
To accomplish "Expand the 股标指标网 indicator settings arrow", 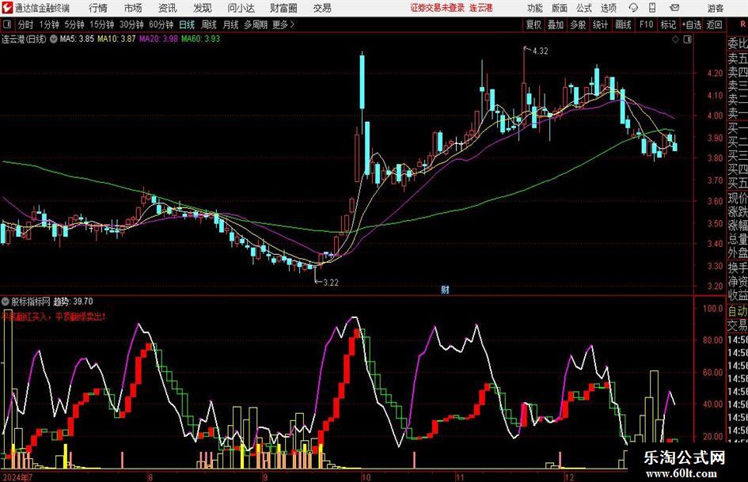I will tap(6, 302).
